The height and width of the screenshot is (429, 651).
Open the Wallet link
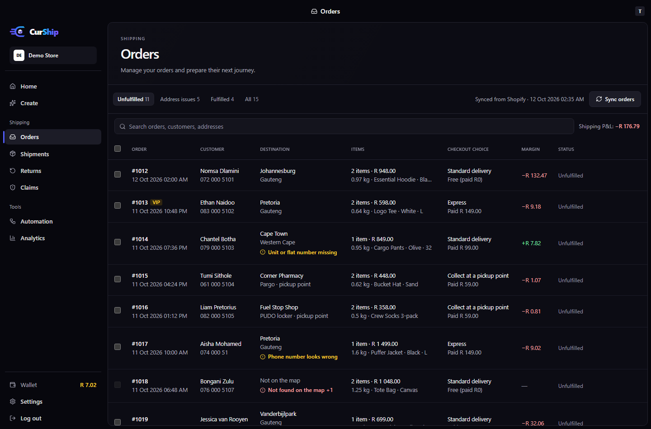pyautogui.click(x=53, y=385)
